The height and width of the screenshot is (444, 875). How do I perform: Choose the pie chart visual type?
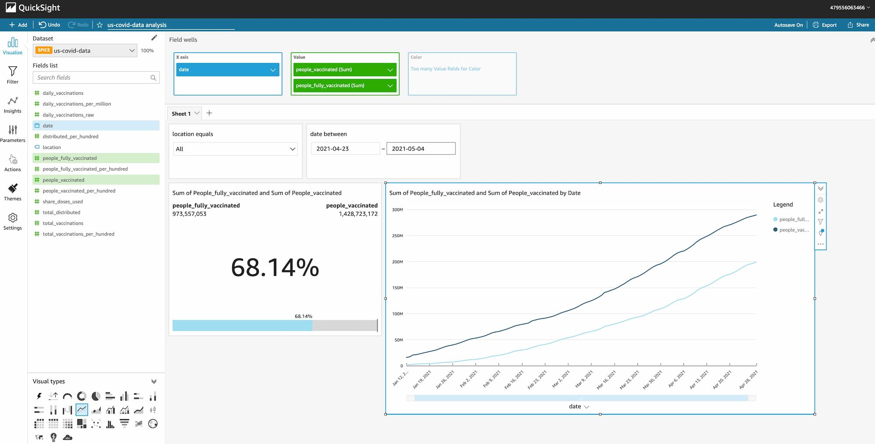click(x=96, y=396)
